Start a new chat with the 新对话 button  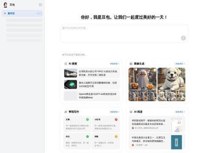[x=22, y=13]
